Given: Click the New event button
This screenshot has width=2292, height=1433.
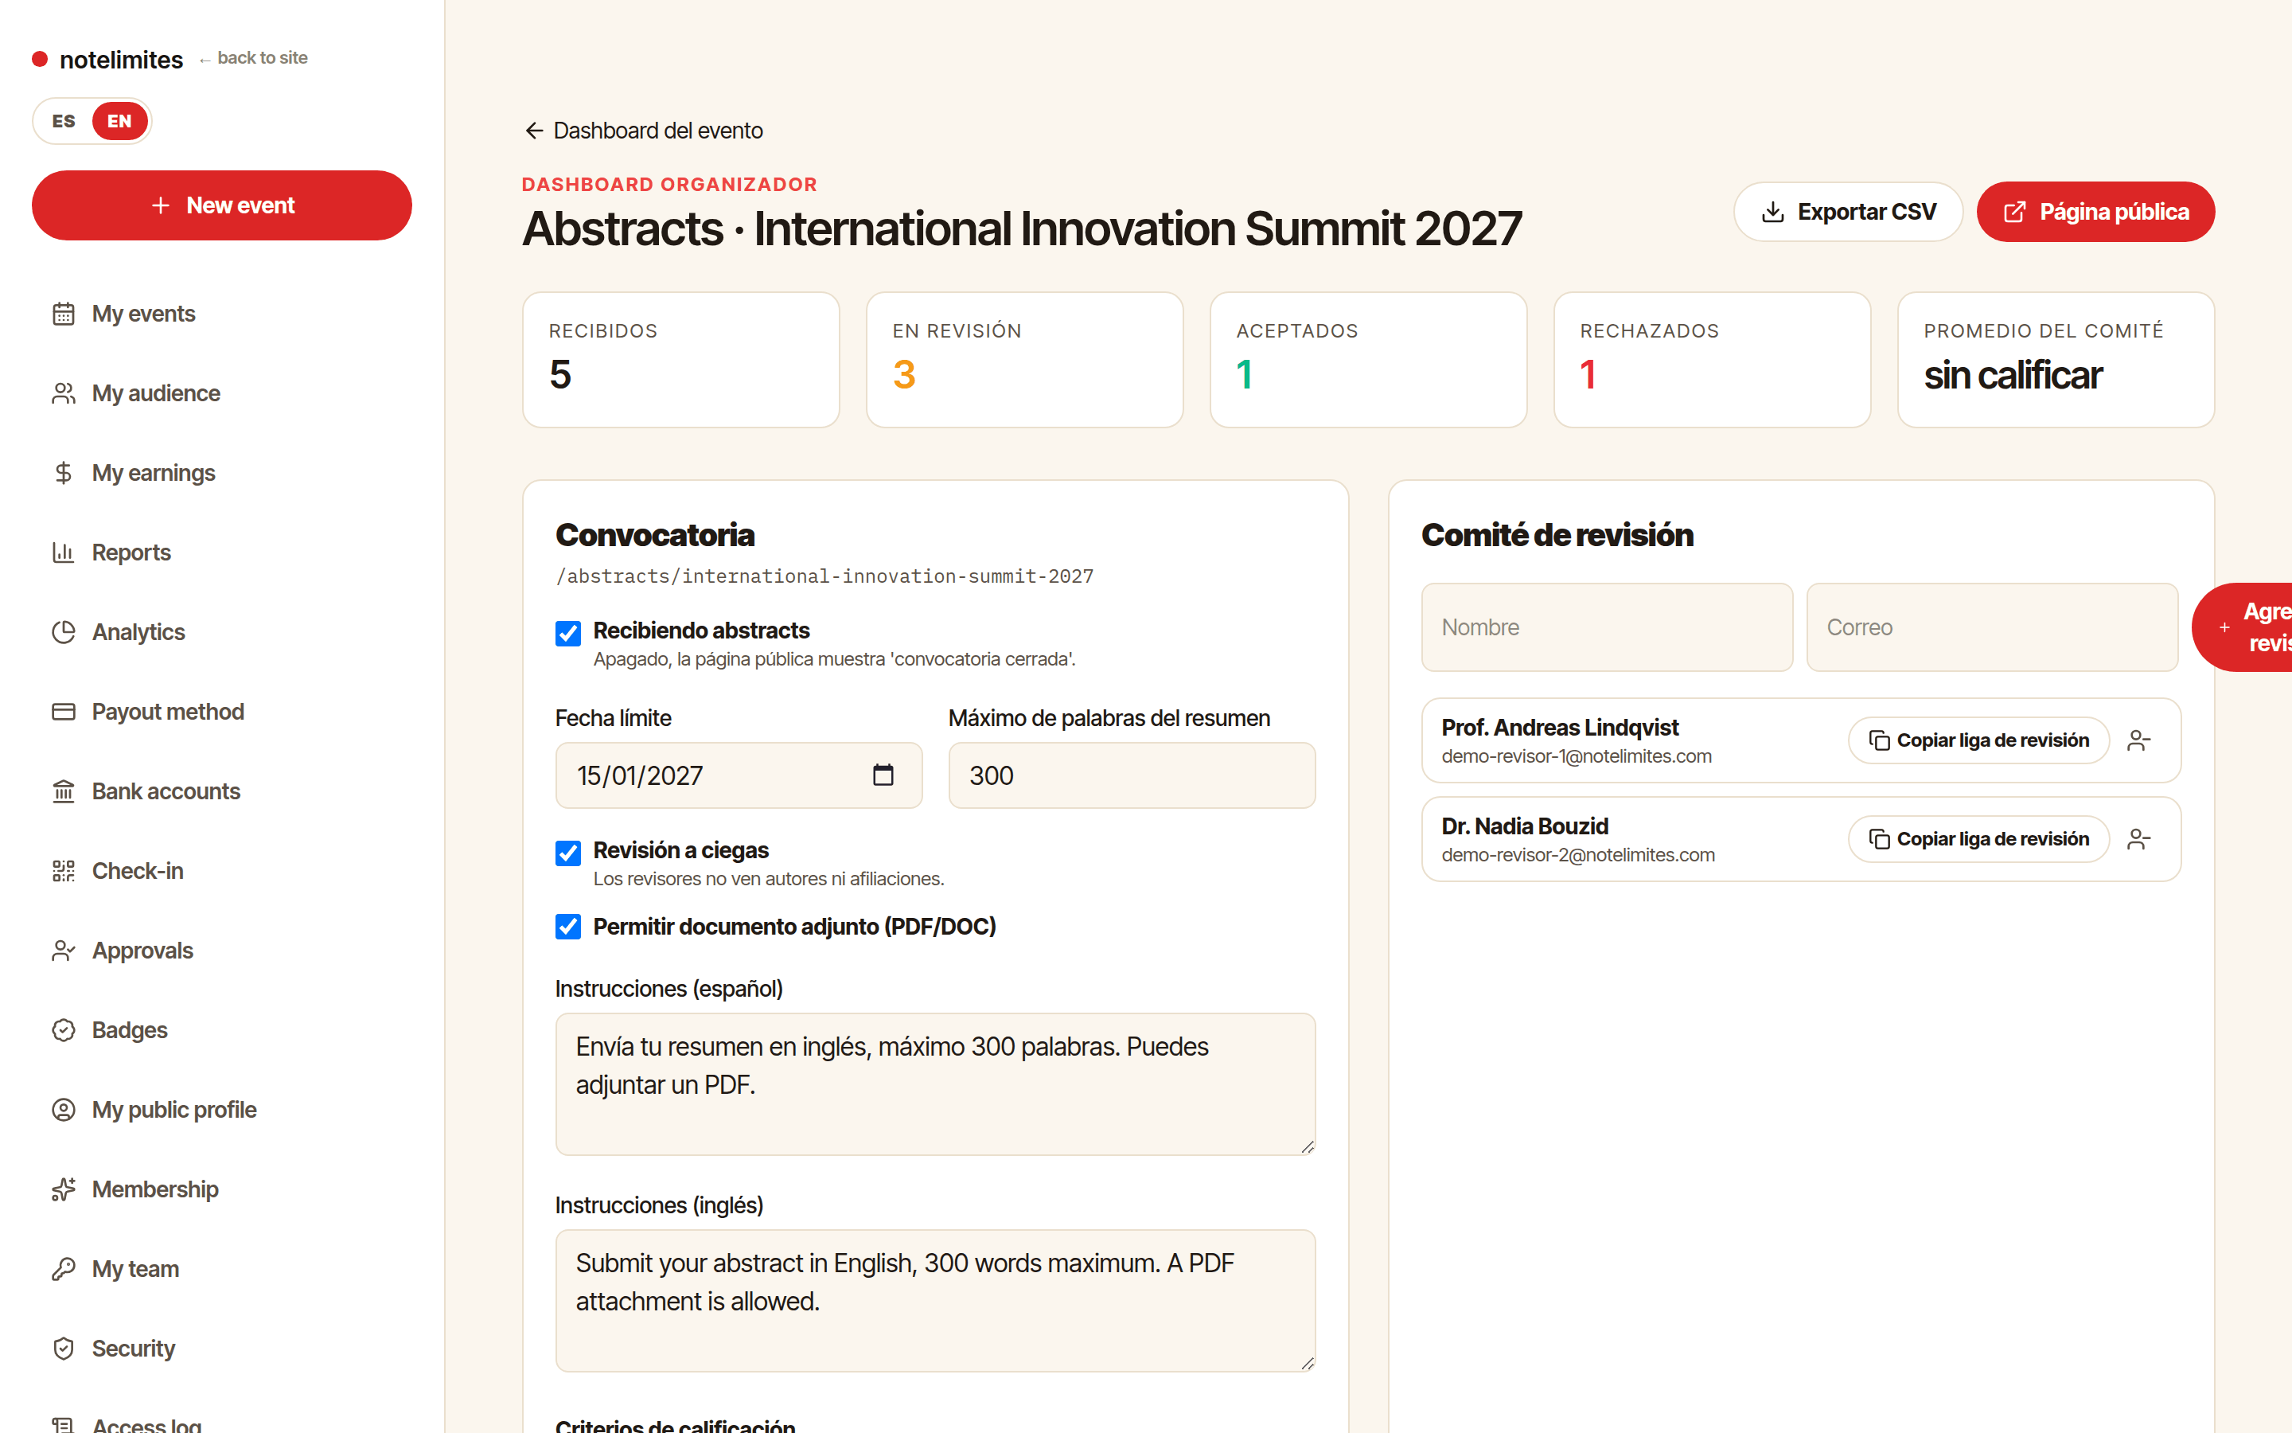Looking at the screenshot, I should pos(221,205).
